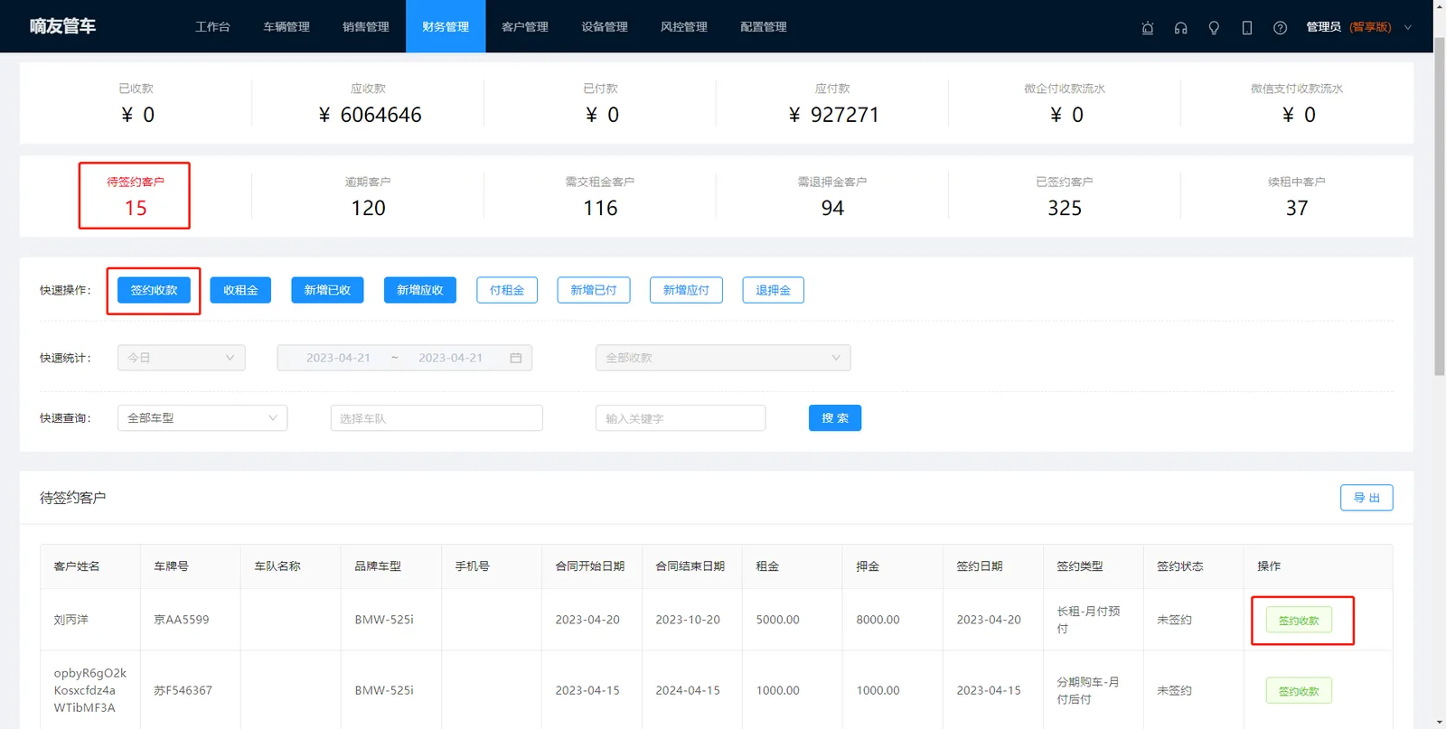Click the 搜索 search button
Image resolution: width=1446 pixels, height=729 pixels.
click(835, 418)
